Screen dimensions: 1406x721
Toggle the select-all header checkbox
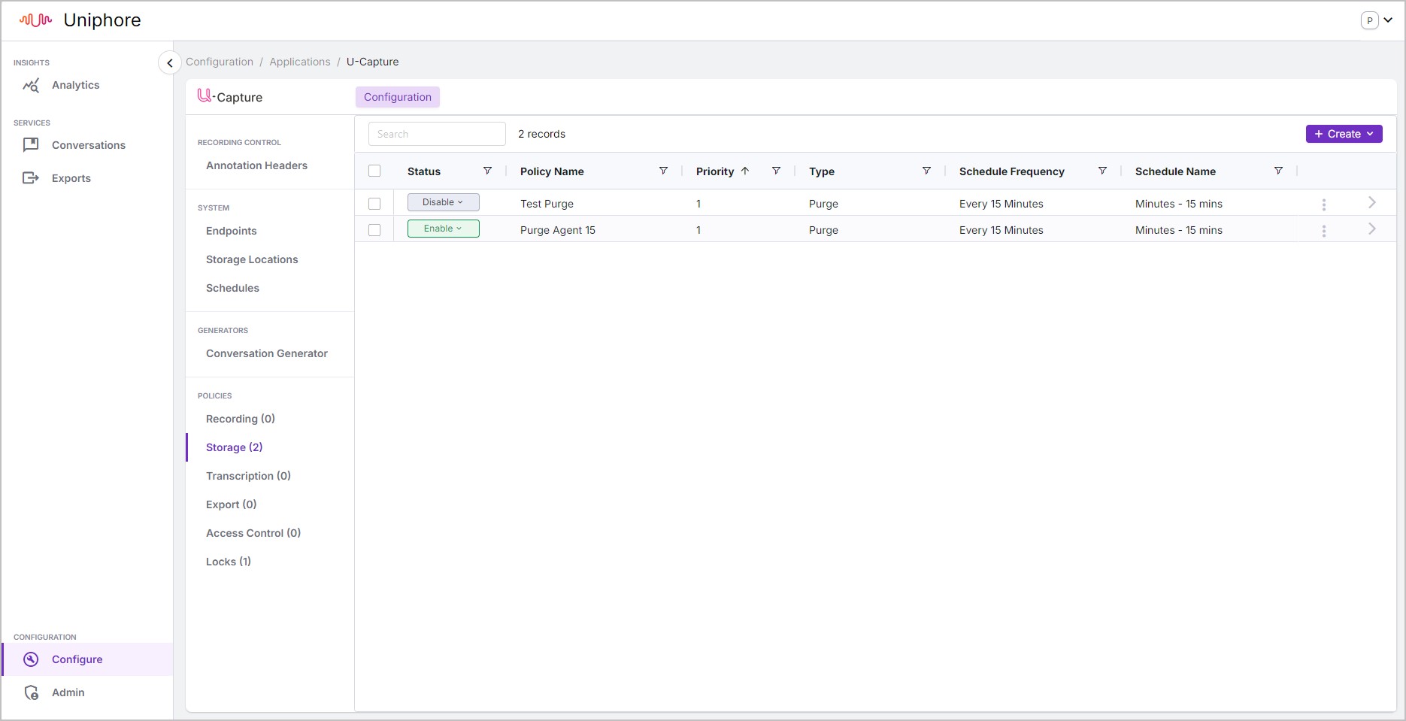[x=374, y=171]
